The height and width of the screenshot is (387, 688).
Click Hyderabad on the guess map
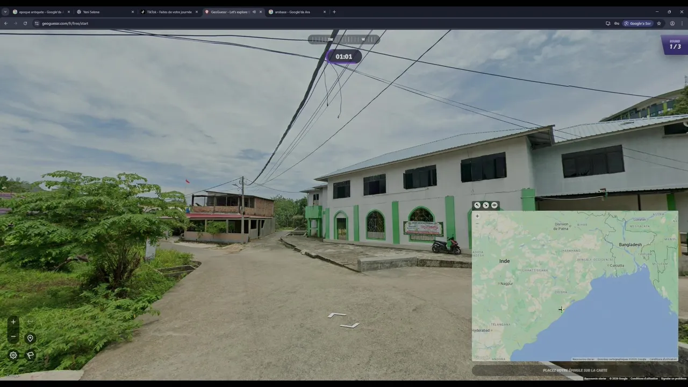[482, 331]
